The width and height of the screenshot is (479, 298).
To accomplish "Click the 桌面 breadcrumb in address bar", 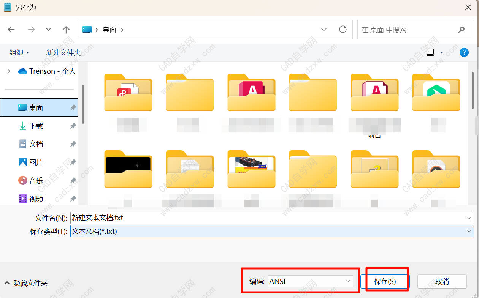I will tap(109, 30).
